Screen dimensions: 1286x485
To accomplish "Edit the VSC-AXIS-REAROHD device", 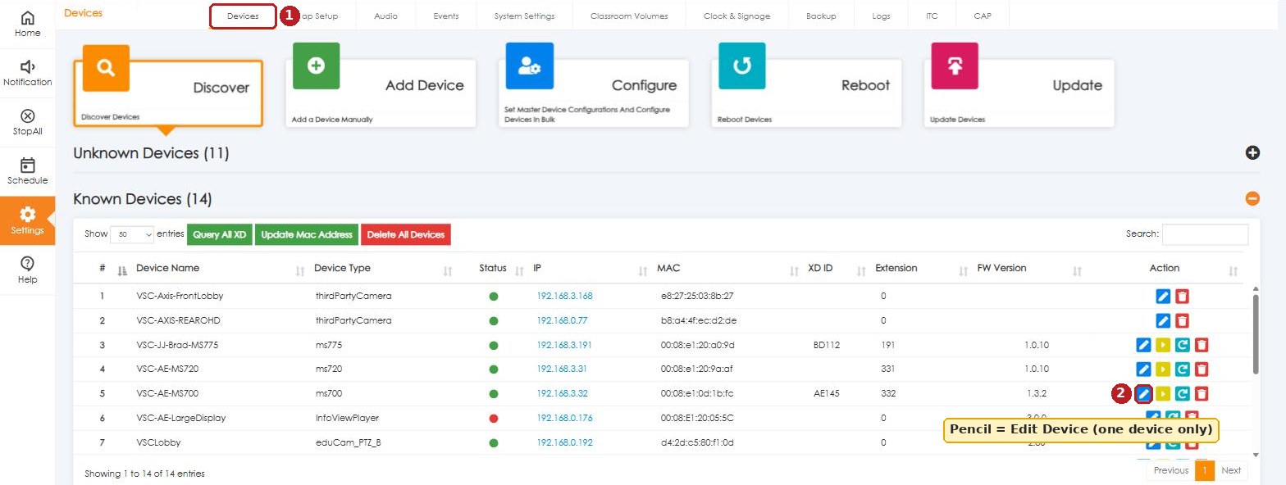I will pyautogui.click(x=1162, y=321).
